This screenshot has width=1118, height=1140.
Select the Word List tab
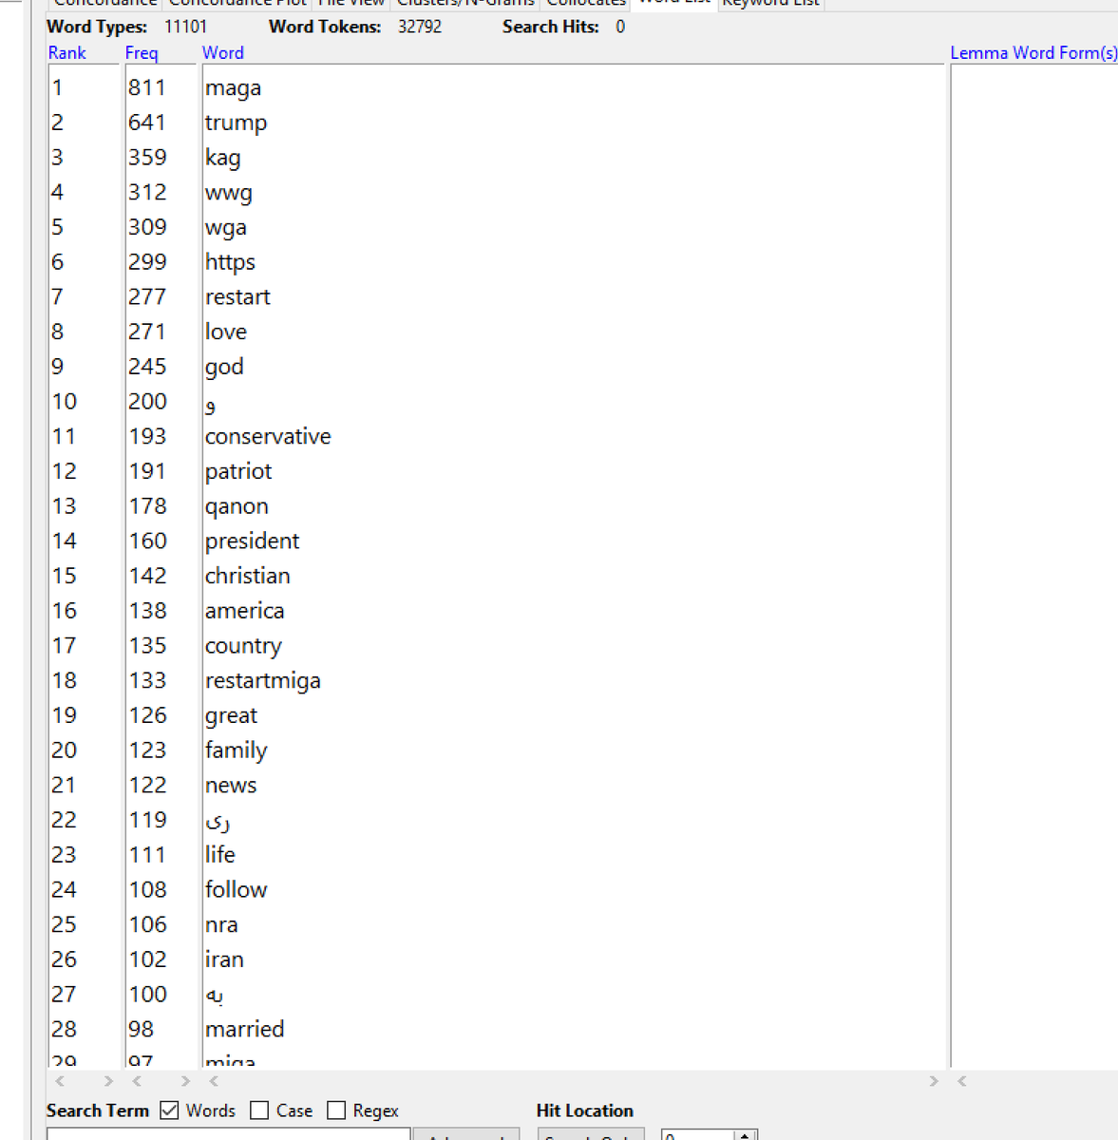coord(674,3)
